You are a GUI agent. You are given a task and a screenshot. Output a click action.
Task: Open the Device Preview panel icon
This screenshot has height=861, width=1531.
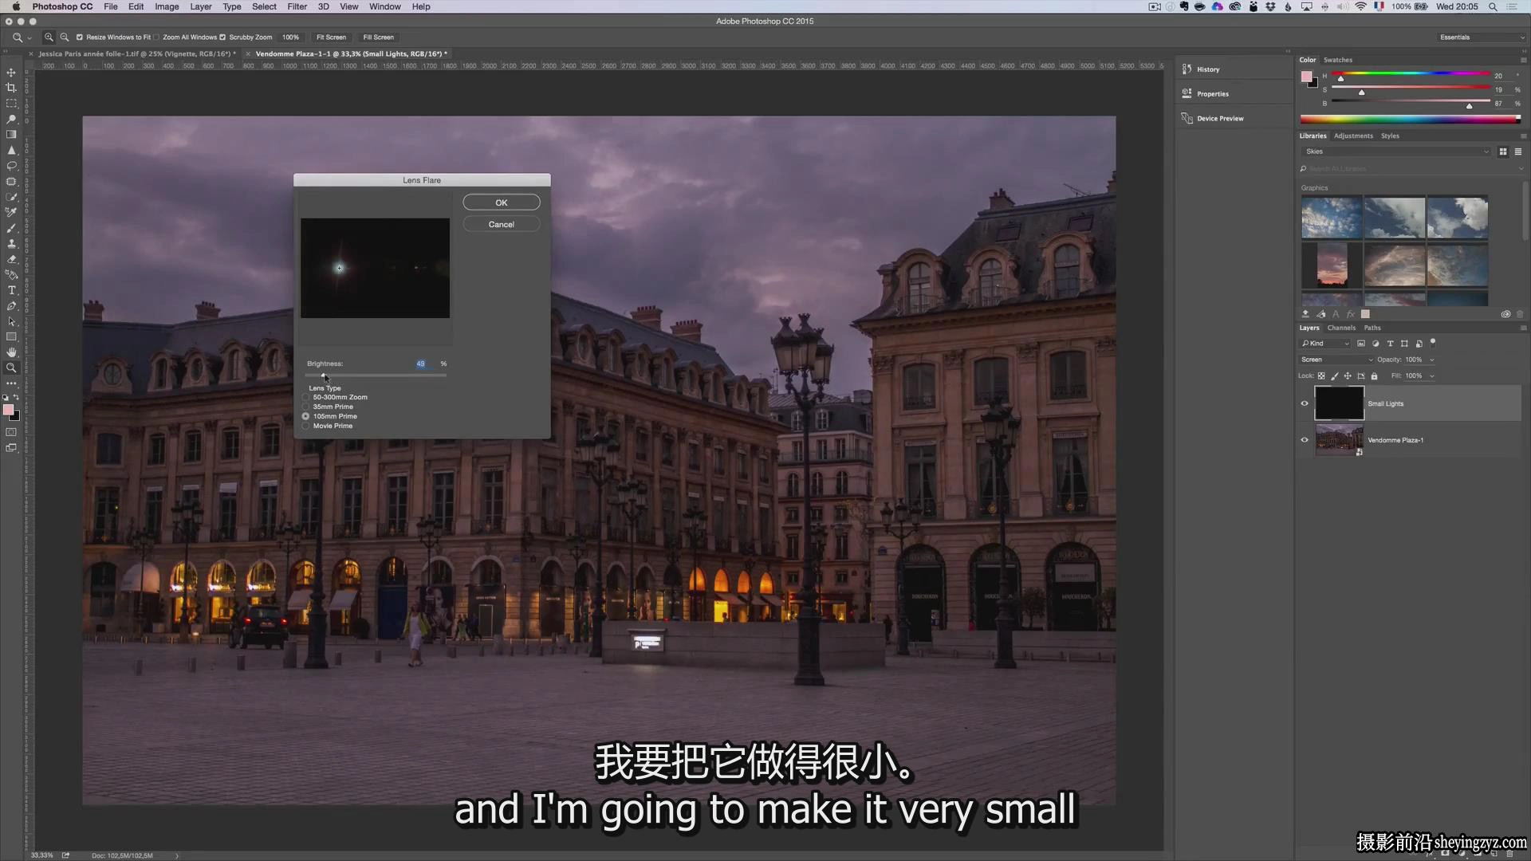coord(1187,119)
